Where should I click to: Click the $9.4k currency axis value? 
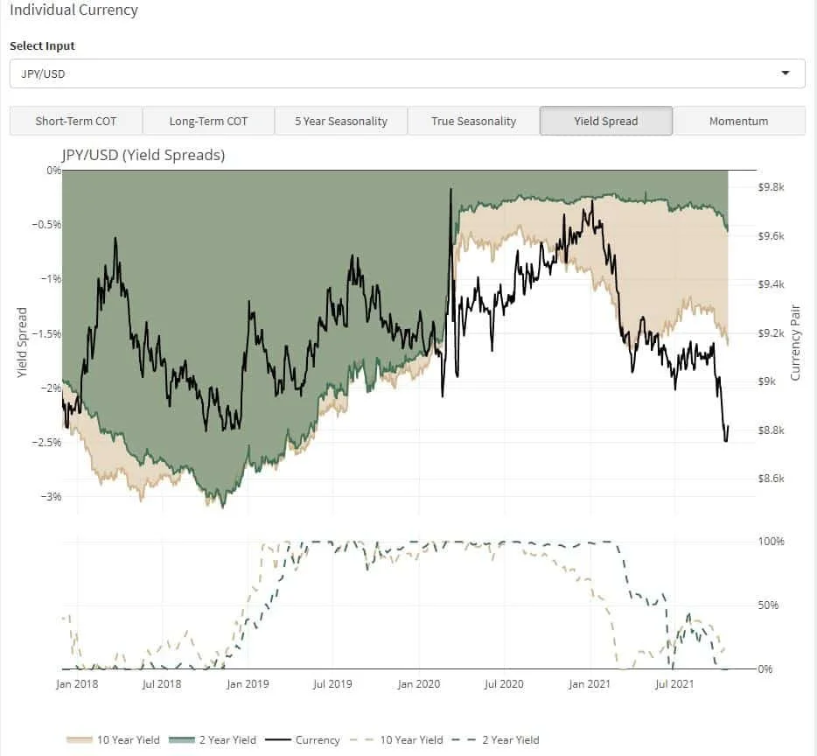(x=772, y=284)
